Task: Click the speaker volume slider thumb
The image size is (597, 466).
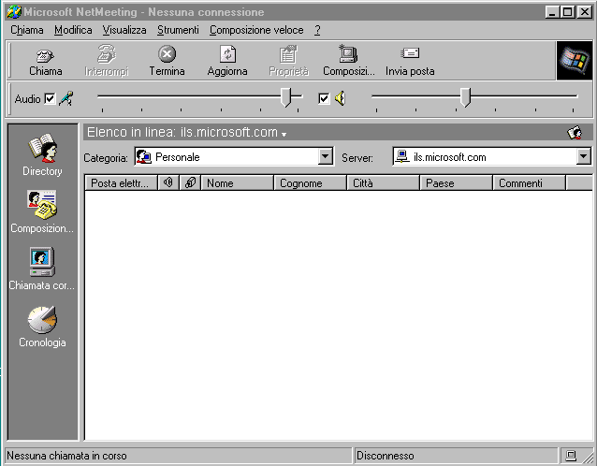Action: pos(465,97)
